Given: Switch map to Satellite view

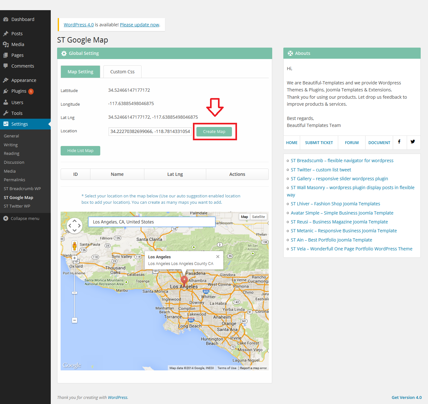Looking at the screenshot, I should tap(259, 217).
